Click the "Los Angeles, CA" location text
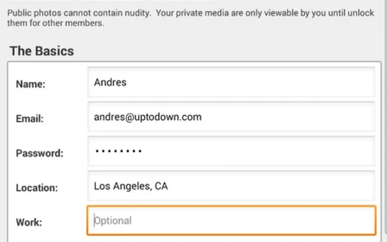This screenshot has width=387, height=242. 131,186
